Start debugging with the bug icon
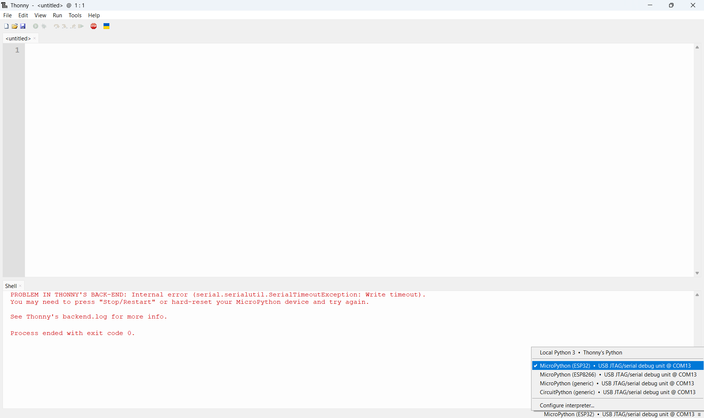This screenshot has height=418, width=704. (44, 26)
